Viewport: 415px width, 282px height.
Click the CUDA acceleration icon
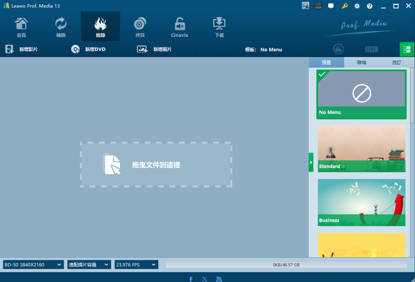click(x=318, y=6)
